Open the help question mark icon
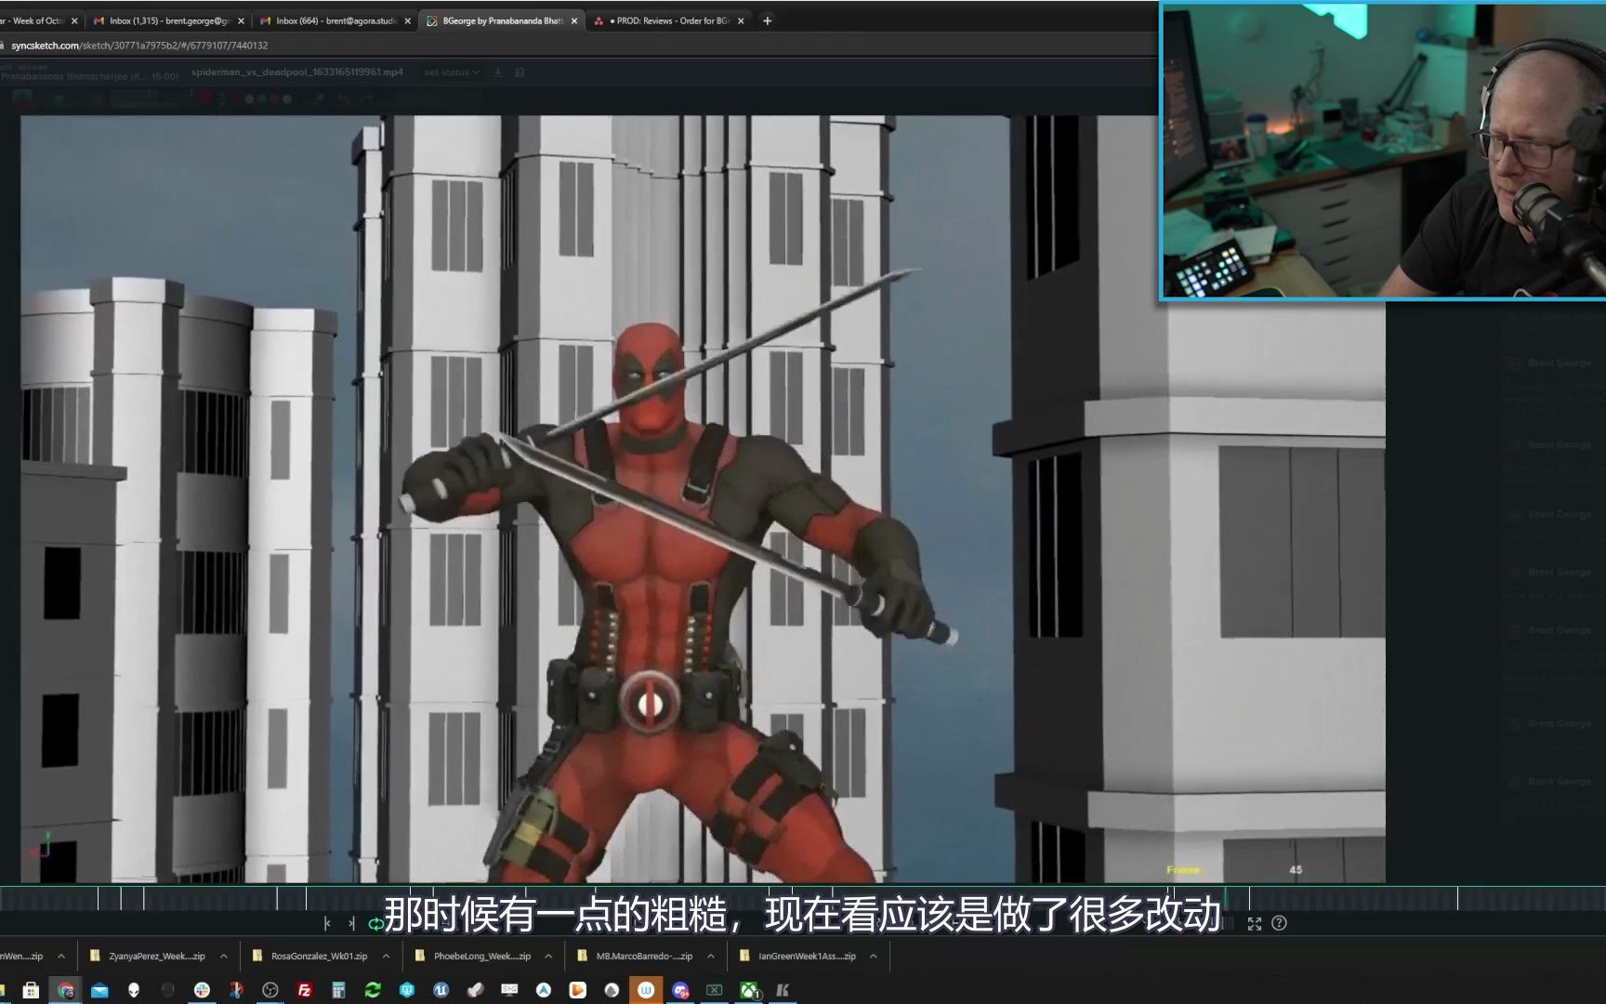 (1279, 923)
